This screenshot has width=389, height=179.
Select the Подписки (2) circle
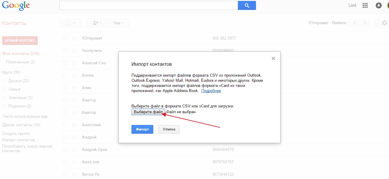pos(20,106)
